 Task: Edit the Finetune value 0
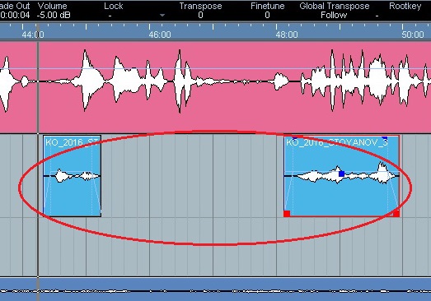click(267, 15)
